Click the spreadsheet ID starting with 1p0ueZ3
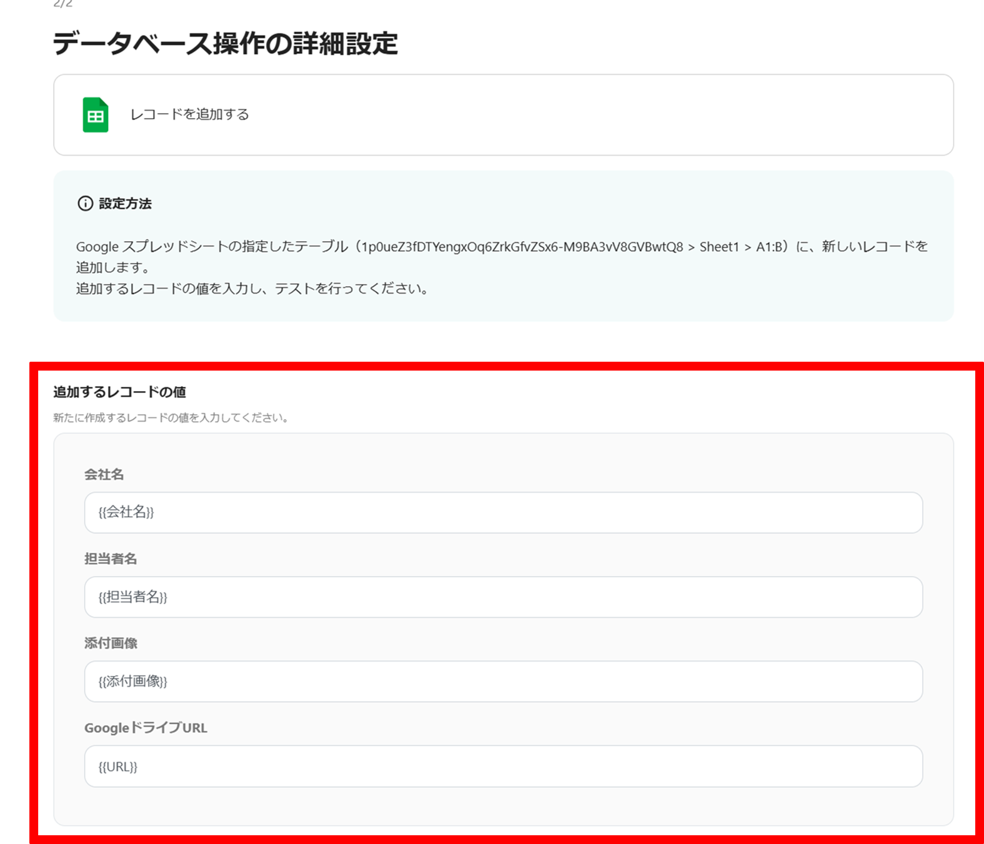The image size is (984, 844). point(522,247)
